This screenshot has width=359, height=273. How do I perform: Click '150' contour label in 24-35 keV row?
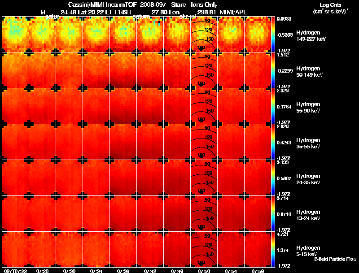210,182
